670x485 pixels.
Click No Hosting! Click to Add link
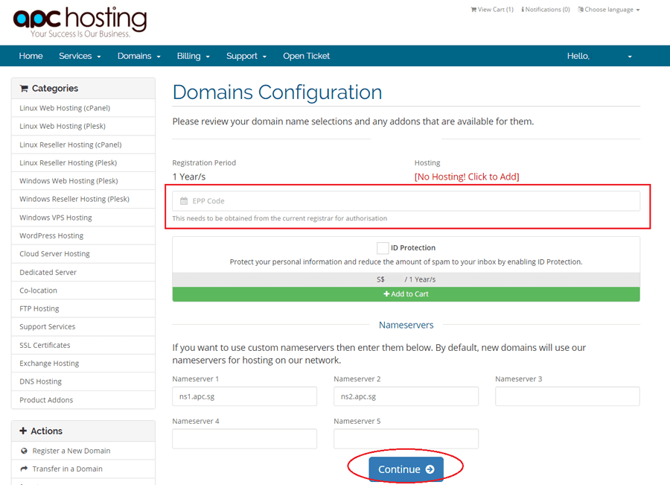click(467, 177)
